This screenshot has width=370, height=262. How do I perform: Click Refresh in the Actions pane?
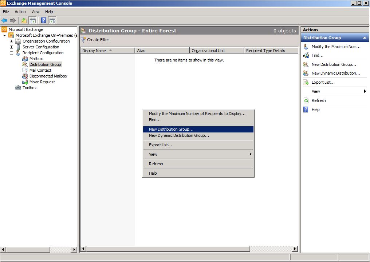[319, 100]
